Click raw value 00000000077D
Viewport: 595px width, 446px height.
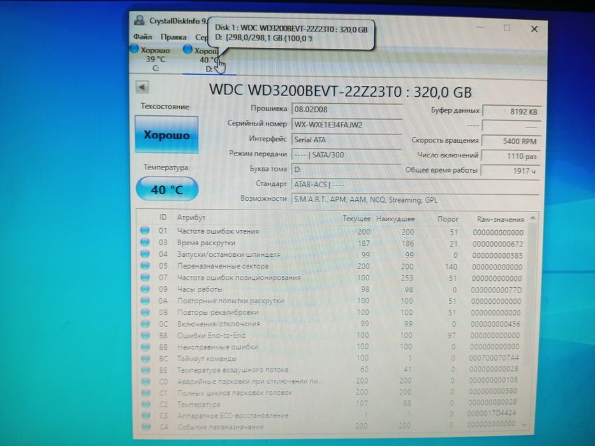click(496, 290)
